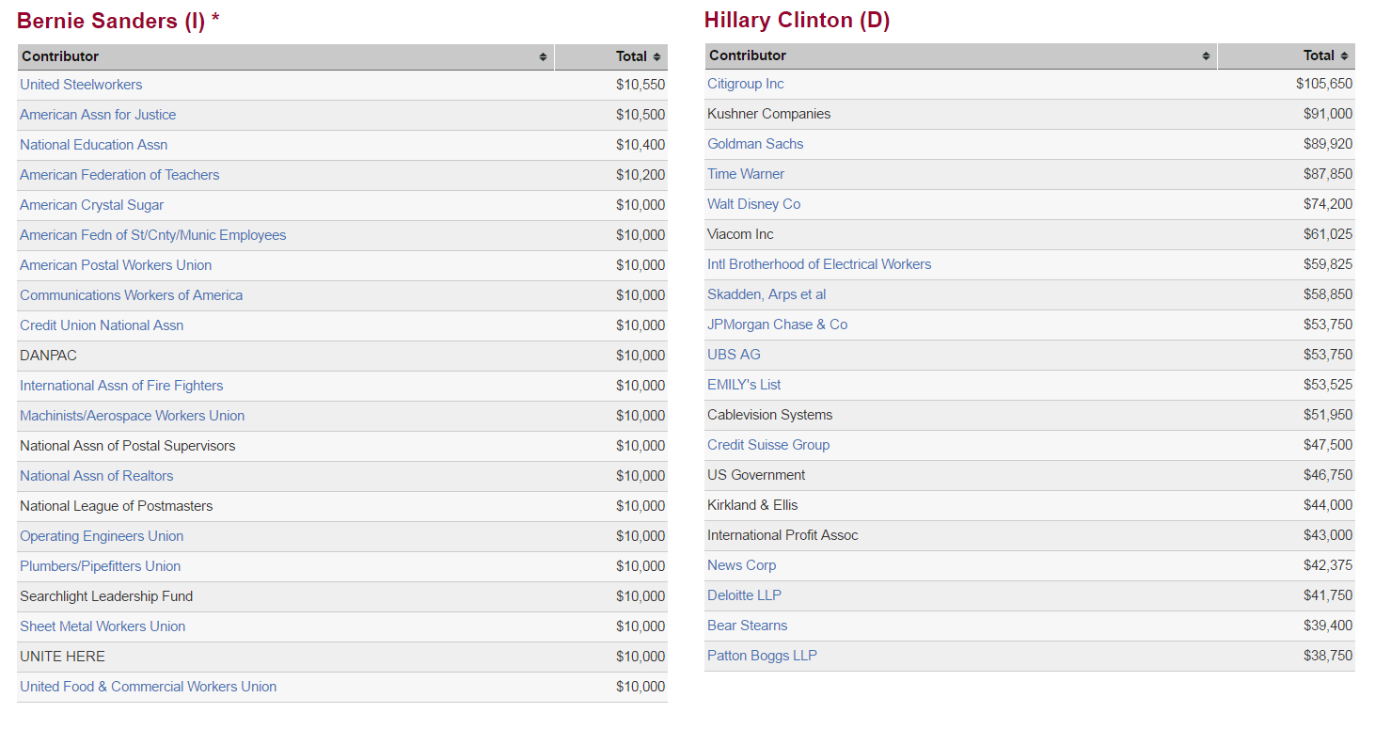1375x729 pixels.
Task: Open International Assn of Fire Fighters link
Action: pyautogui.click(x=121, y=386)
